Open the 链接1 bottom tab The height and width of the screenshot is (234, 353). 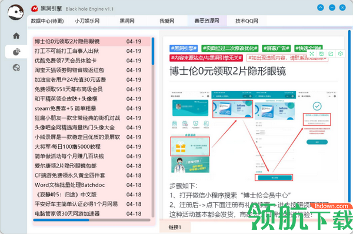point(175,228)
